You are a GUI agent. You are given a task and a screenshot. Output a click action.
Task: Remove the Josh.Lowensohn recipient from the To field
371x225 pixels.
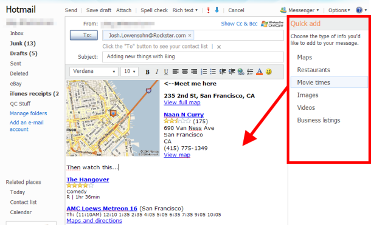190,36
